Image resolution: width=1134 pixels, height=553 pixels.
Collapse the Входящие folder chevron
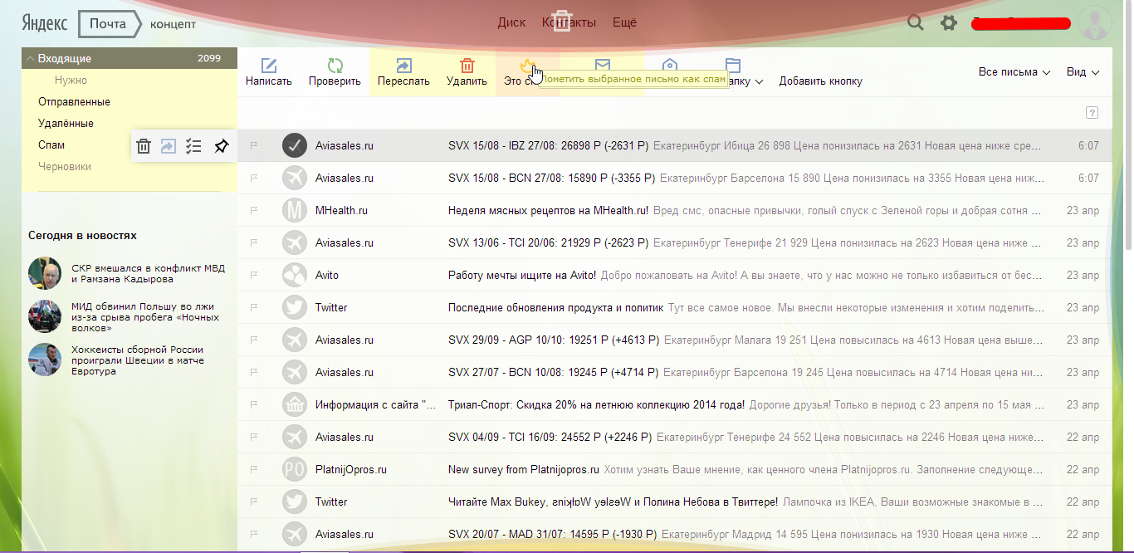coord(30,59)
